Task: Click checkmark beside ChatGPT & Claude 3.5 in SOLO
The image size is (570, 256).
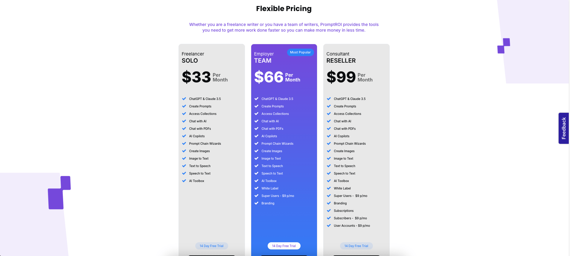Action: pos(184,99)
